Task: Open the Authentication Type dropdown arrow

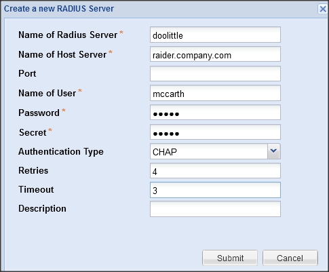Action: (x=274, y=151)
